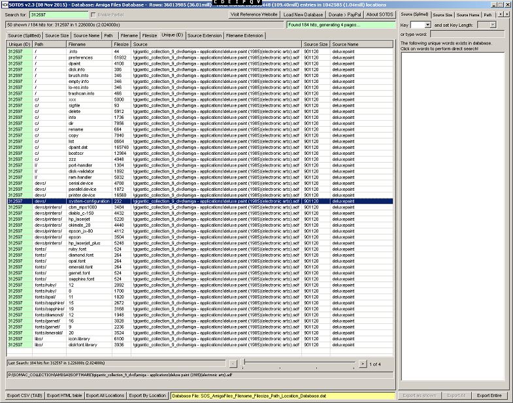Open the Source Name tab in right panel
The height and width of the screenshot is (403, 513).
point(467,14)
